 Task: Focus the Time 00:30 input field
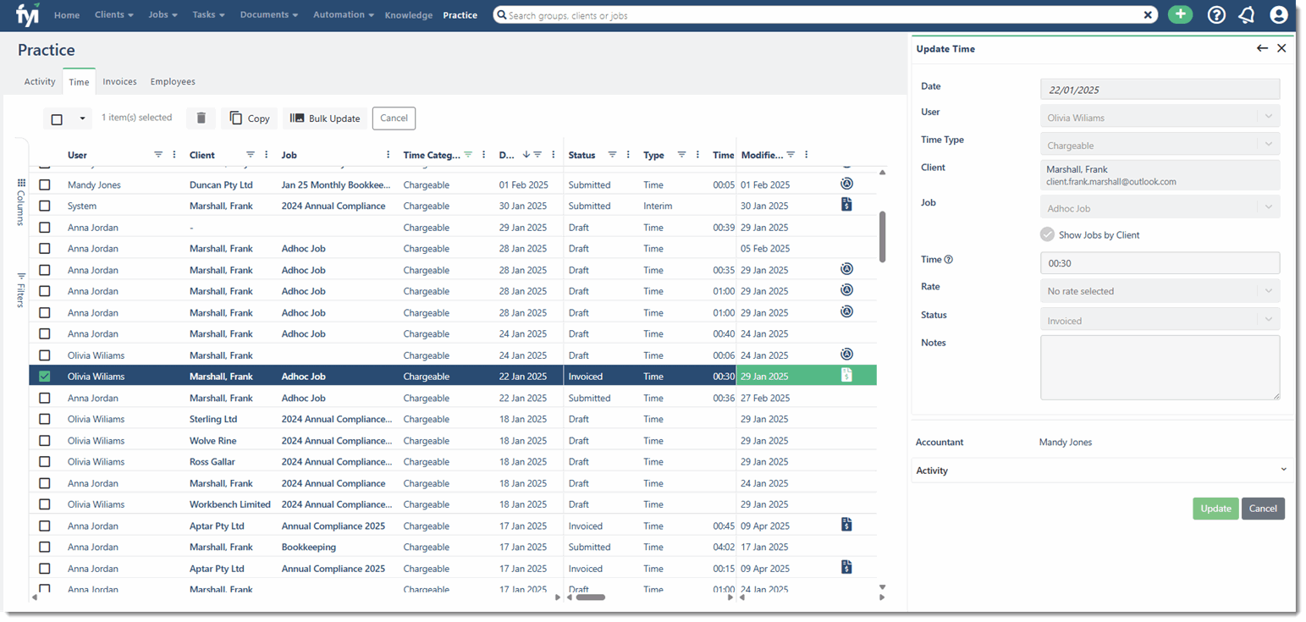pyautogui.click(x=1160, y=262)
